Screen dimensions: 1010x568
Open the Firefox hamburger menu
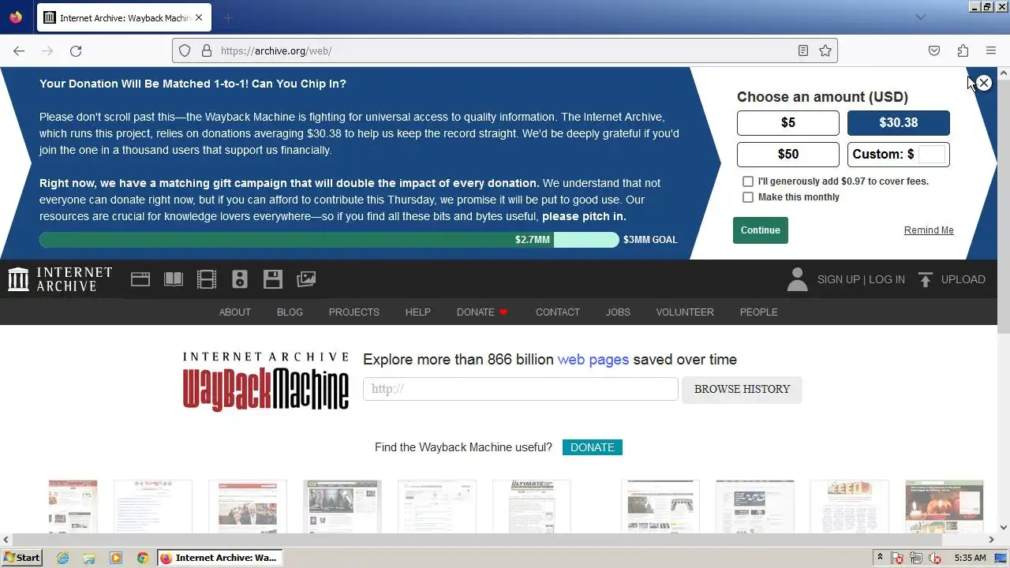point(991,50)
